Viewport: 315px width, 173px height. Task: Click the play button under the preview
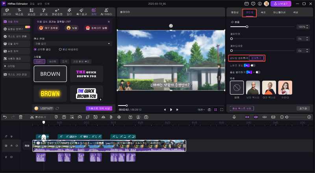pos(171,109)
